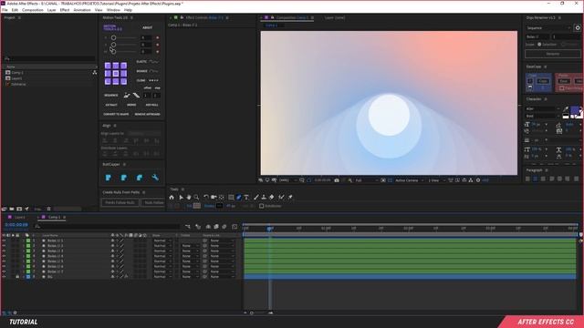Screen dimensions: 584x328
Task: Select the Selection arrow tool
Action: pos(181,197)
